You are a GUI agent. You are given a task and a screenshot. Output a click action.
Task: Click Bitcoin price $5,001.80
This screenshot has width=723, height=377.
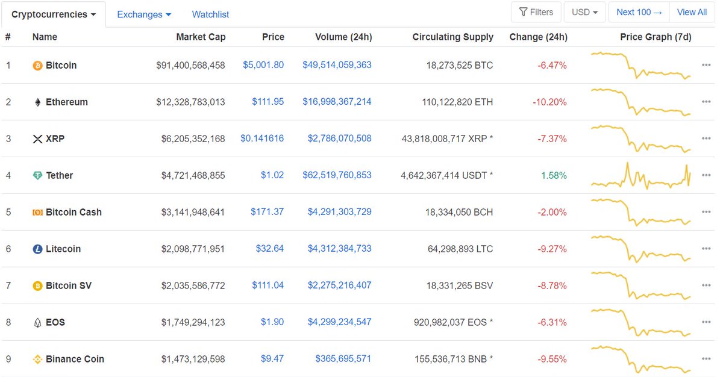(x=263, y=65)
